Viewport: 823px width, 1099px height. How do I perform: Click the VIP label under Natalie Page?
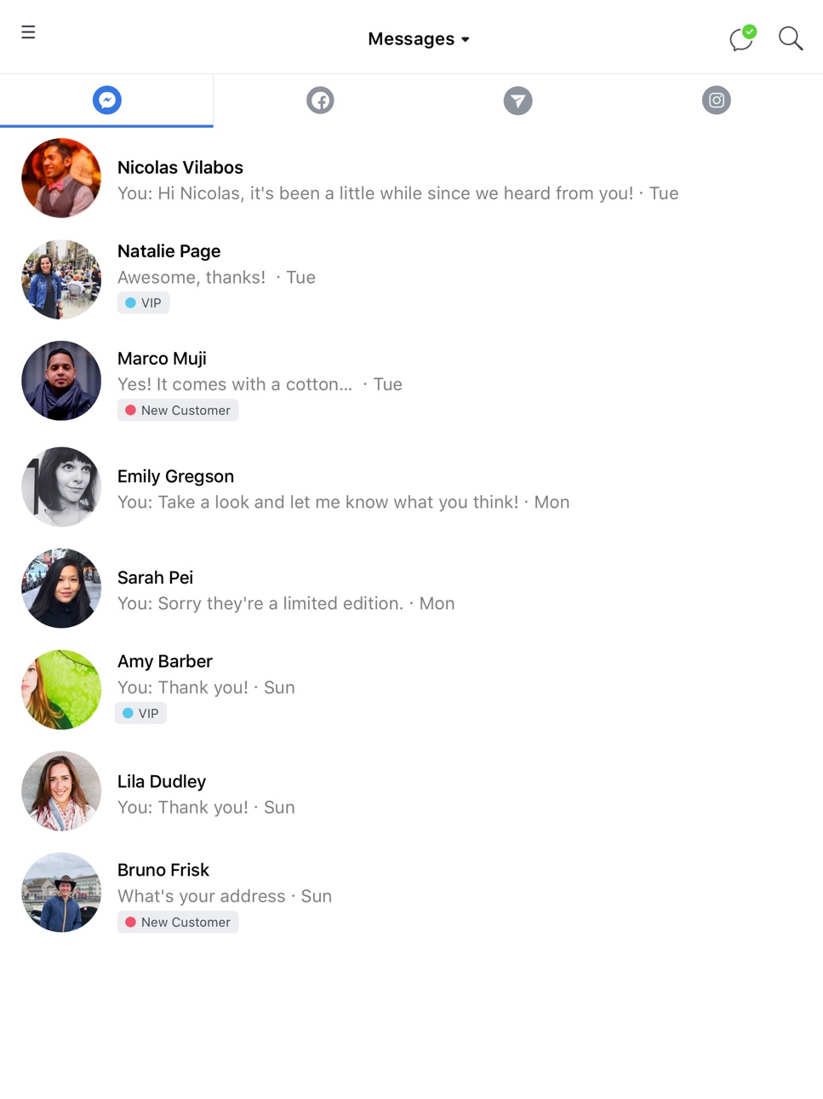pos(143,302)
